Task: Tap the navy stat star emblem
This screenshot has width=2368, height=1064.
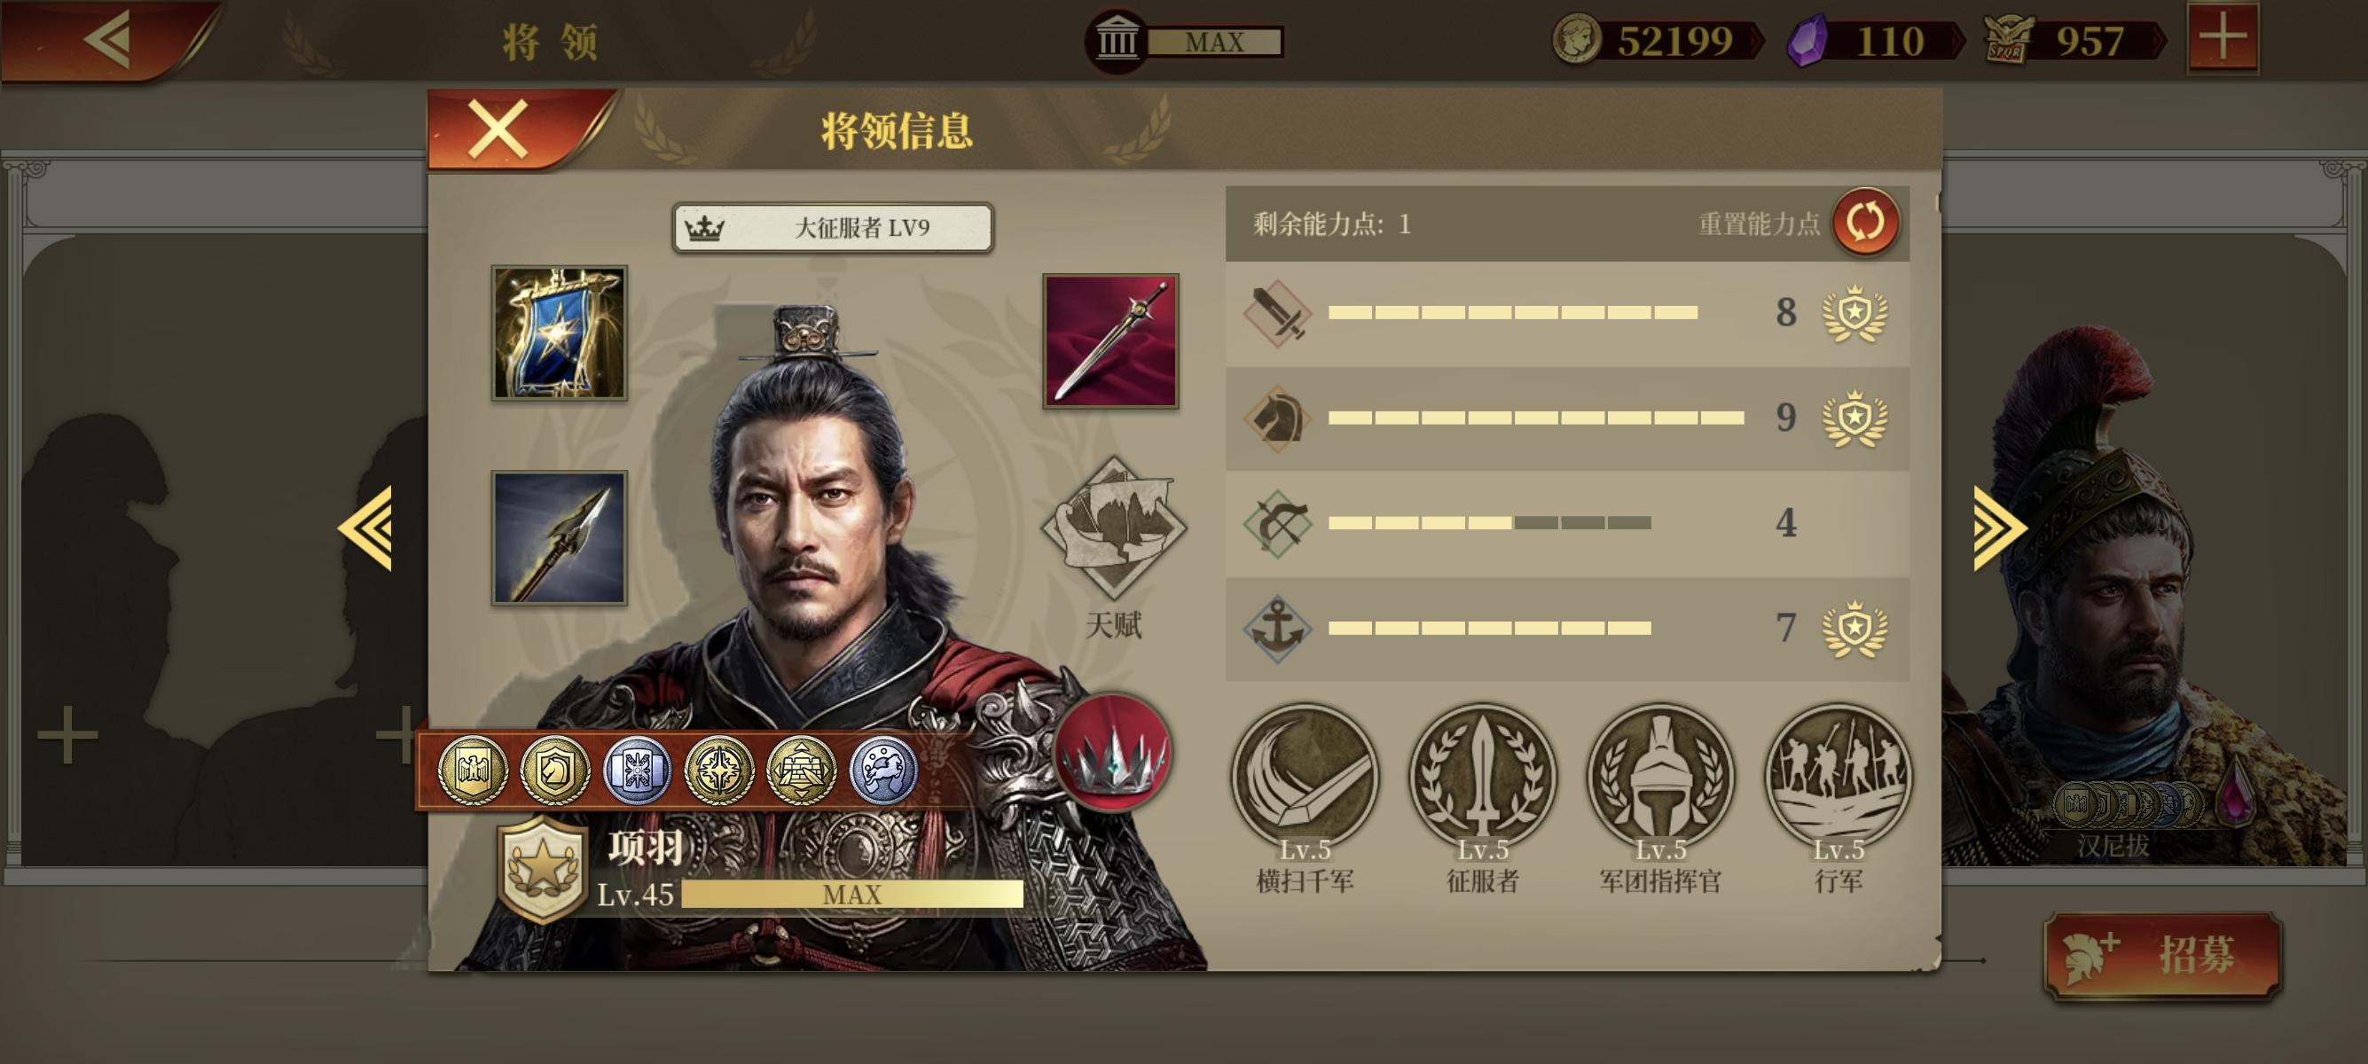Action: coord(1855,629)
